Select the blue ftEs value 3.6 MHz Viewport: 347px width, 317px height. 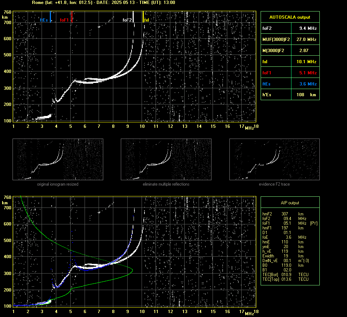pos(308,84)
